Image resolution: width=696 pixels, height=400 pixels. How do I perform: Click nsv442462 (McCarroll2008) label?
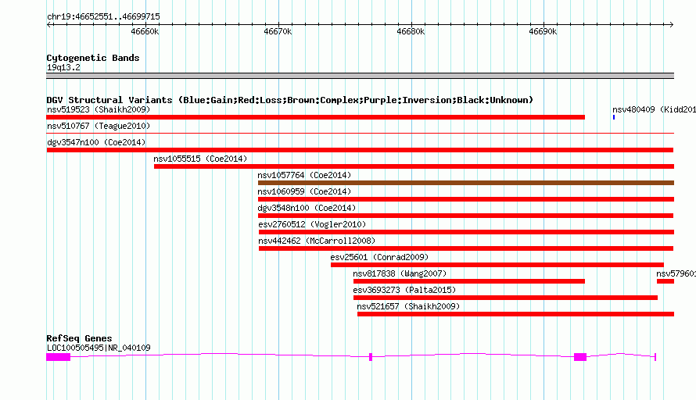point(317,241)
